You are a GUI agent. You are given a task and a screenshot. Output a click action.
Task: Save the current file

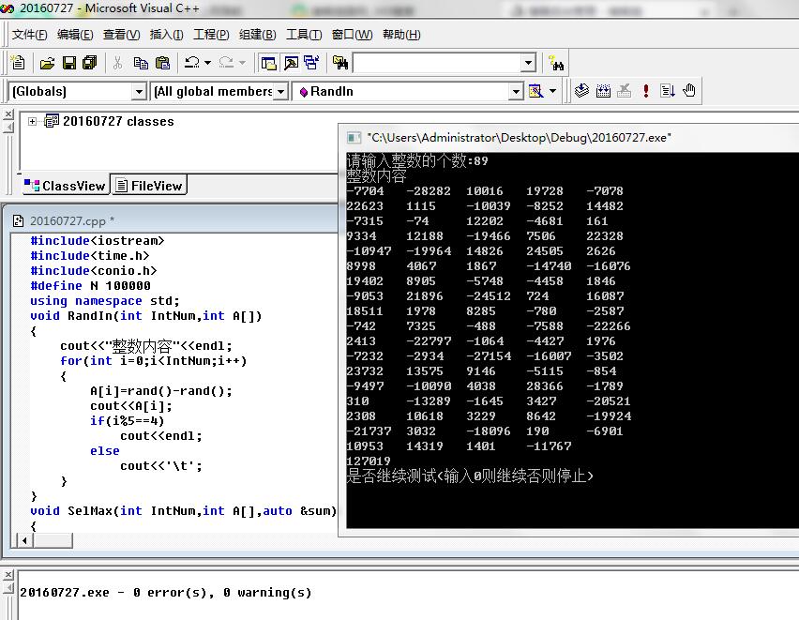68,63
